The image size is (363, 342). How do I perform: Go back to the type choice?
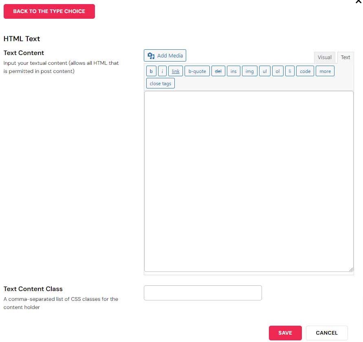(x=49, y=11)
